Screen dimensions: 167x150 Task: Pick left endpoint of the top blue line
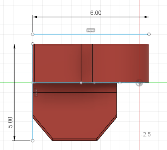[x=33, y=34]
